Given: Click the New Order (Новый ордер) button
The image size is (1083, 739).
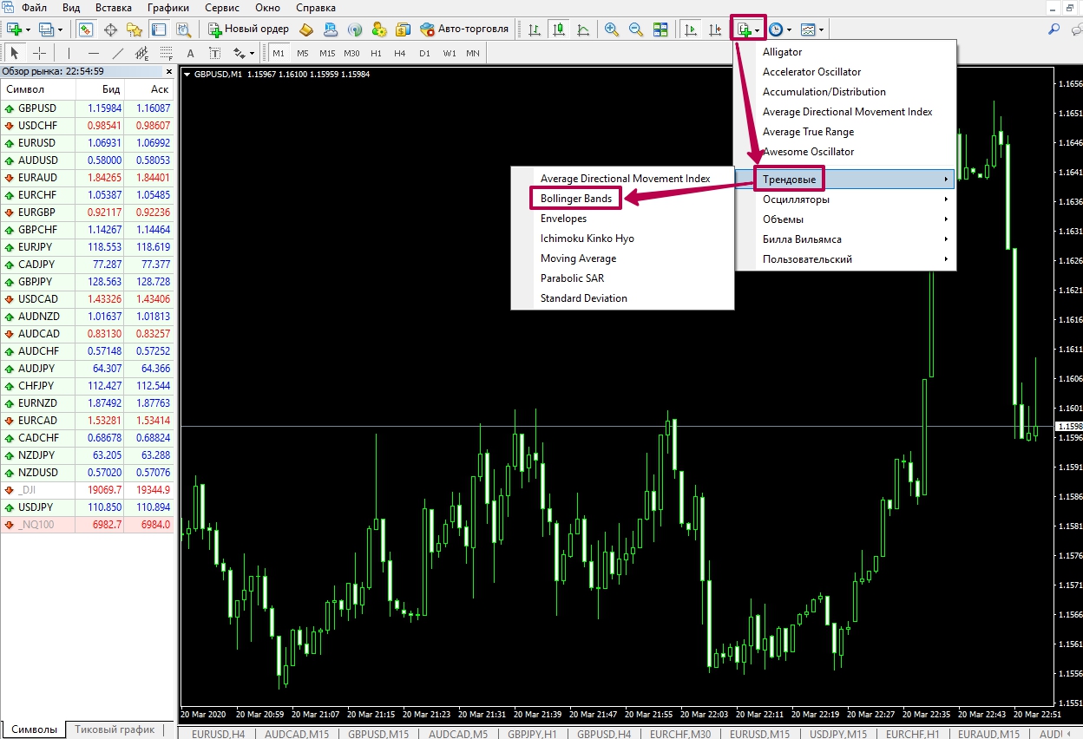Looking at the screenshot, I should [248, 29].
